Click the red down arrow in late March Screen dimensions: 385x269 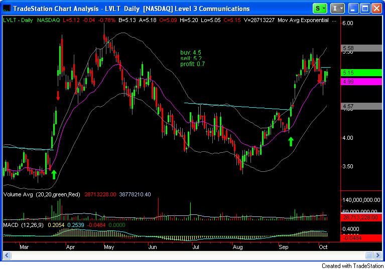tap(58, 96)
